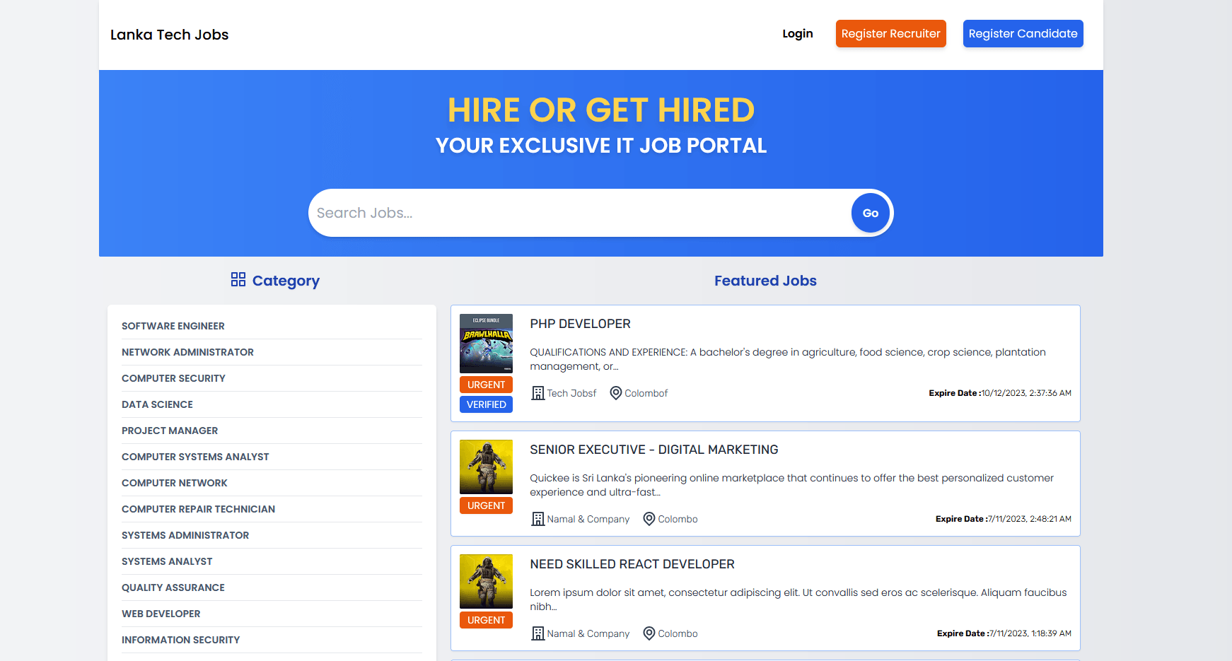Viewport: 1232px width, 661px height.
Task: Click location pin in React Developer job card
Action: [649, 633]
